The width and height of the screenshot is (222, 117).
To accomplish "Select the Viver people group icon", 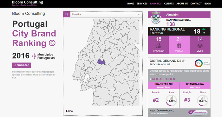I will [x=200, y=46].
